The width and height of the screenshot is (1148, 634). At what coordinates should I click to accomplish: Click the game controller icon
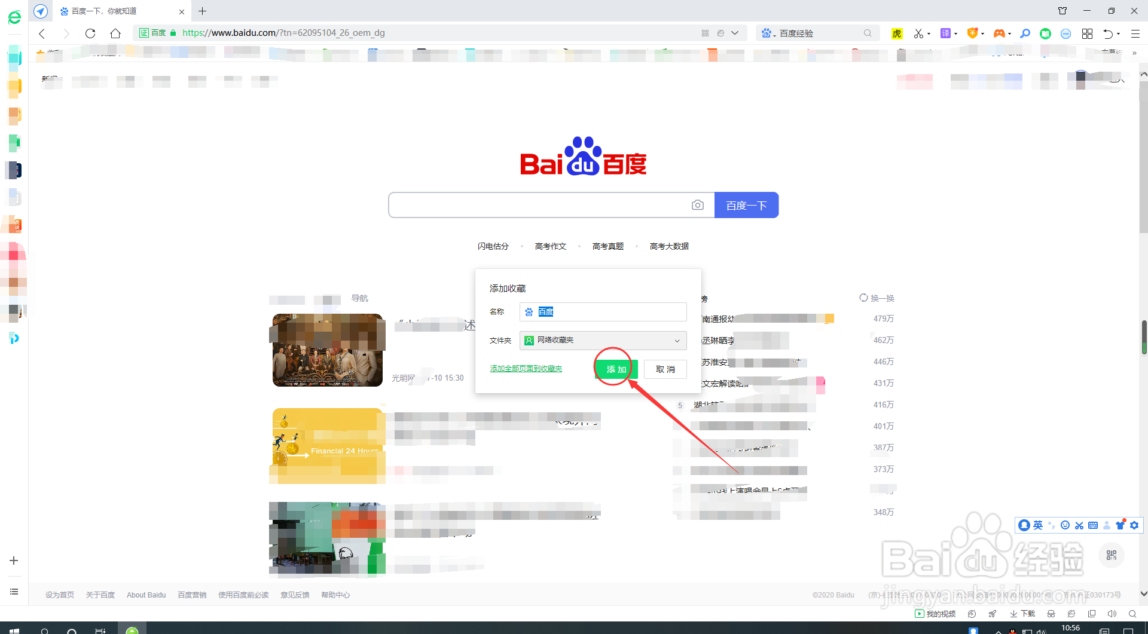click(x=999, y=33)
